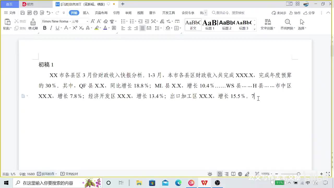
Task: Increase paragraph indent
Action: tap(147, 21)
